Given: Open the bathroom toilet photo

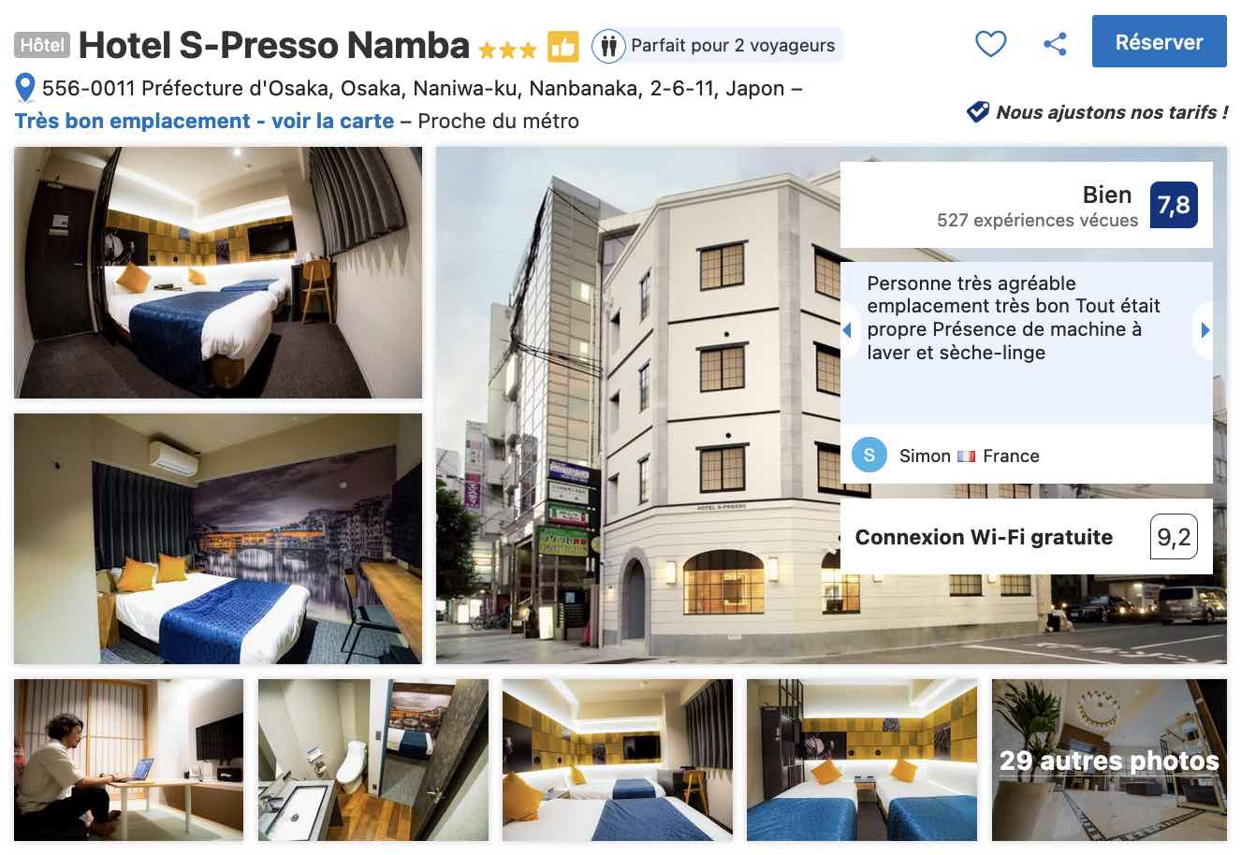Looking at the screenshot, I should 373,760.
